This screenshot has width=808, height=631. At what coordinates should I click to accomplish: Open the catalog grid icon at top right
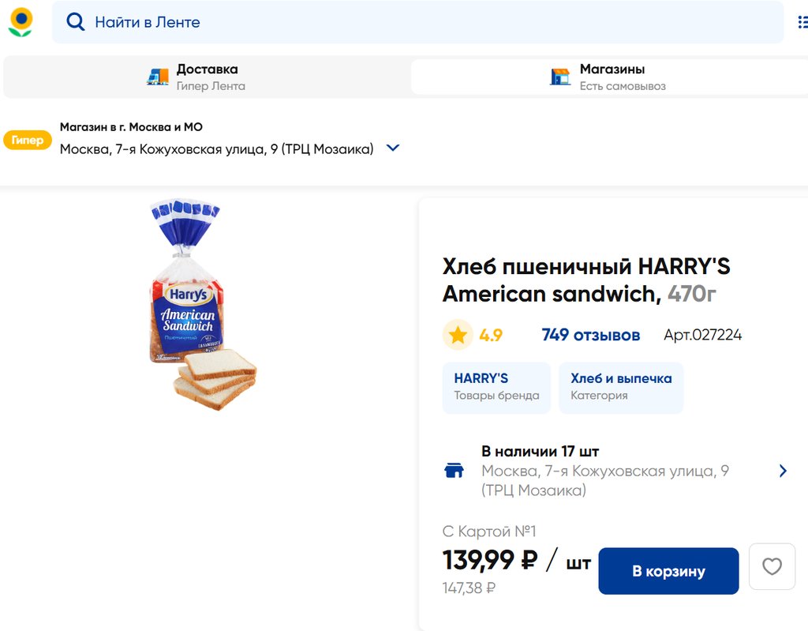point(802,22)
